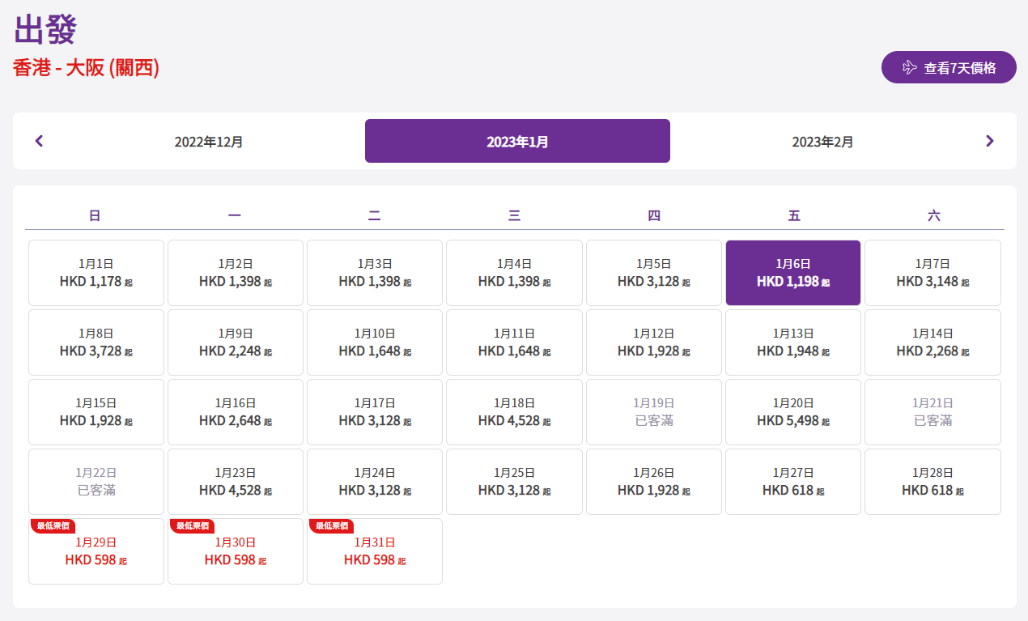Select 1月1日 fare HKD 1,178

(96, 273)
